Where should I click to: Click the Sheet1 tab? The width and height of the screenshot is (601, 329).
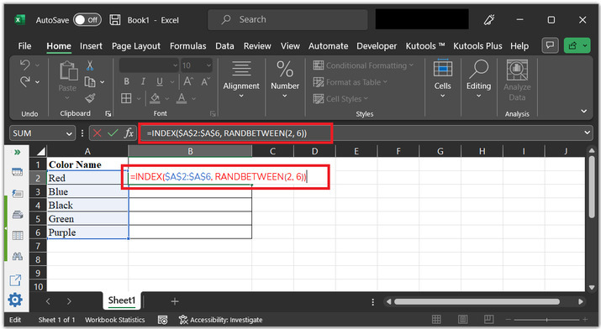(122, 300)
